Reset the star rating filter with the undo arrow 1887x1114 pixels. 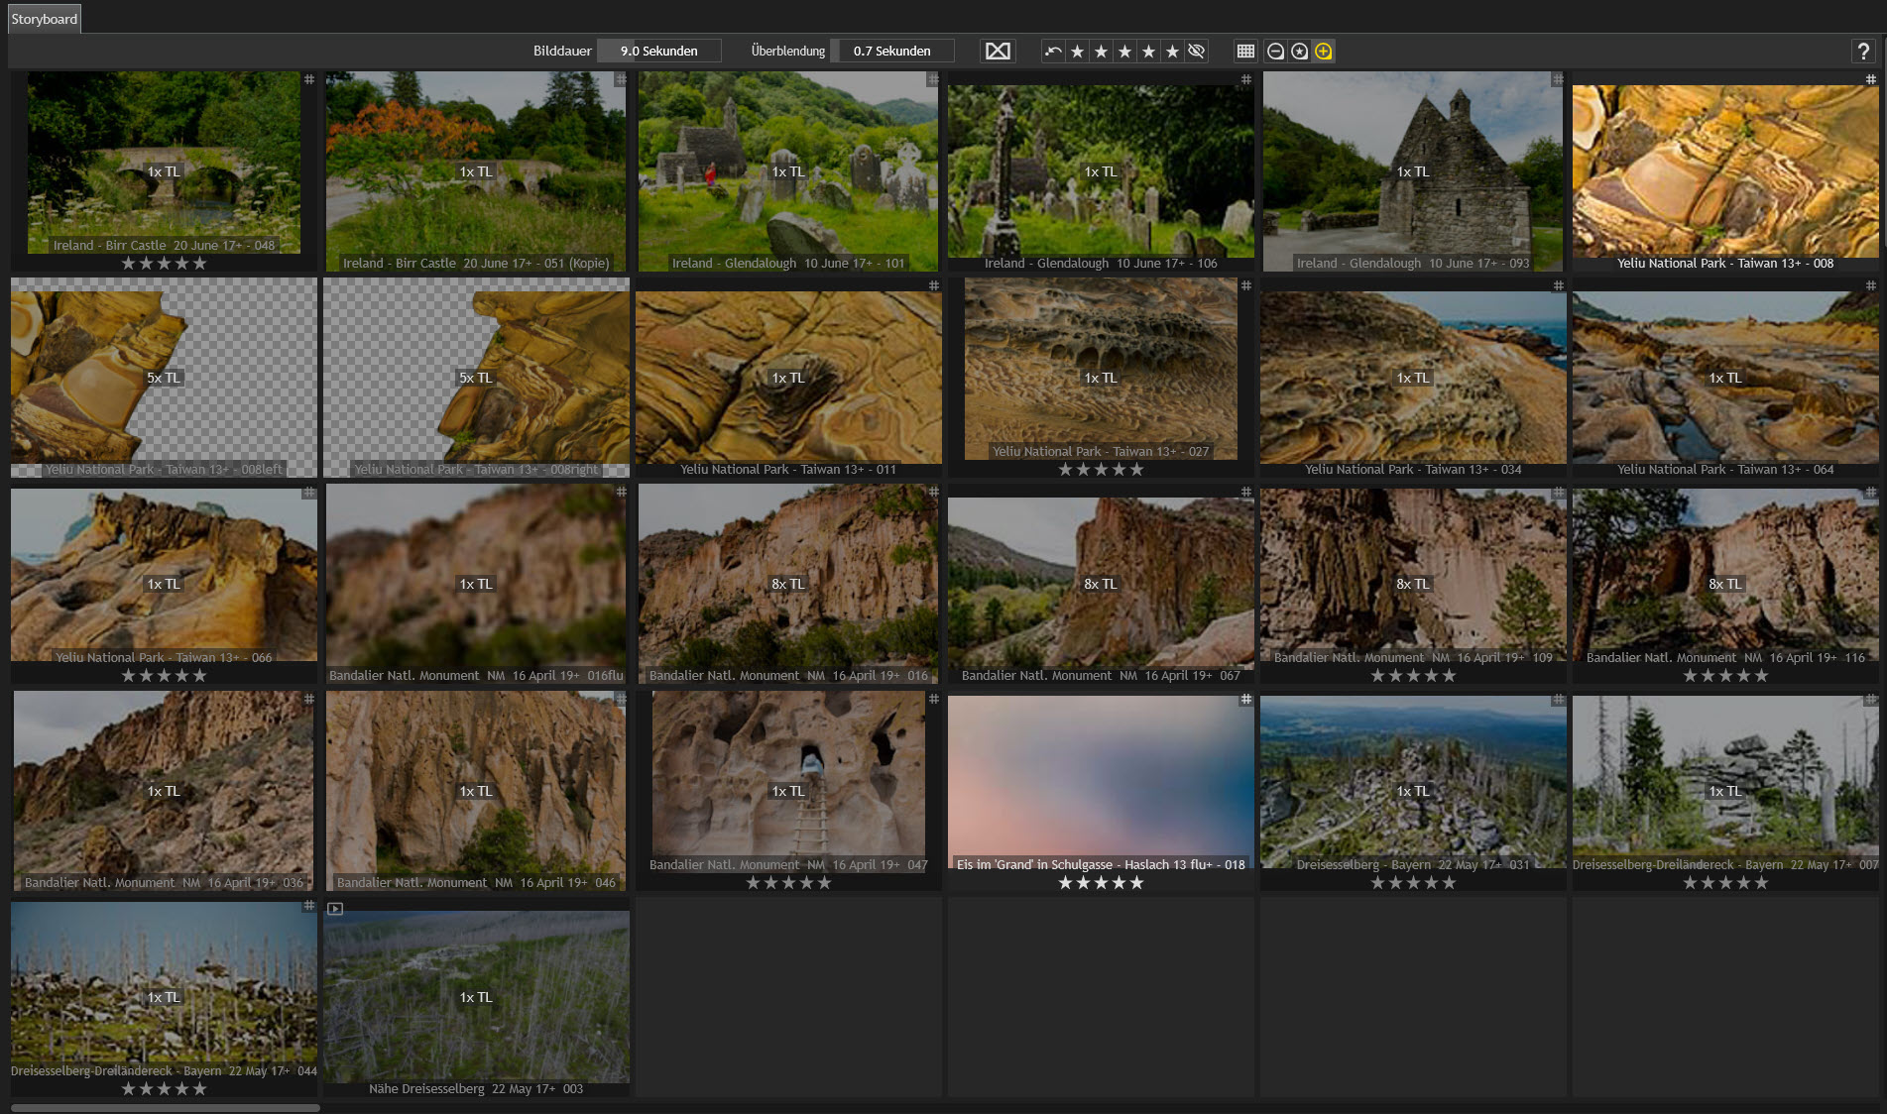pyautogui.click(x=1053, y=51)
